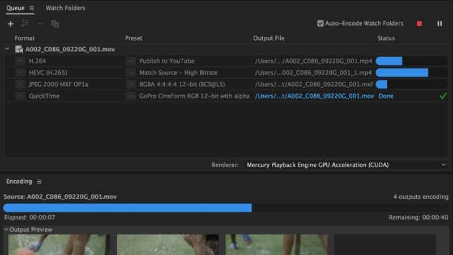The image size is (453, 255).
Task: Click the source file icon for A002_C086_09220G_001.mov
Action: [x=19, y=49]
